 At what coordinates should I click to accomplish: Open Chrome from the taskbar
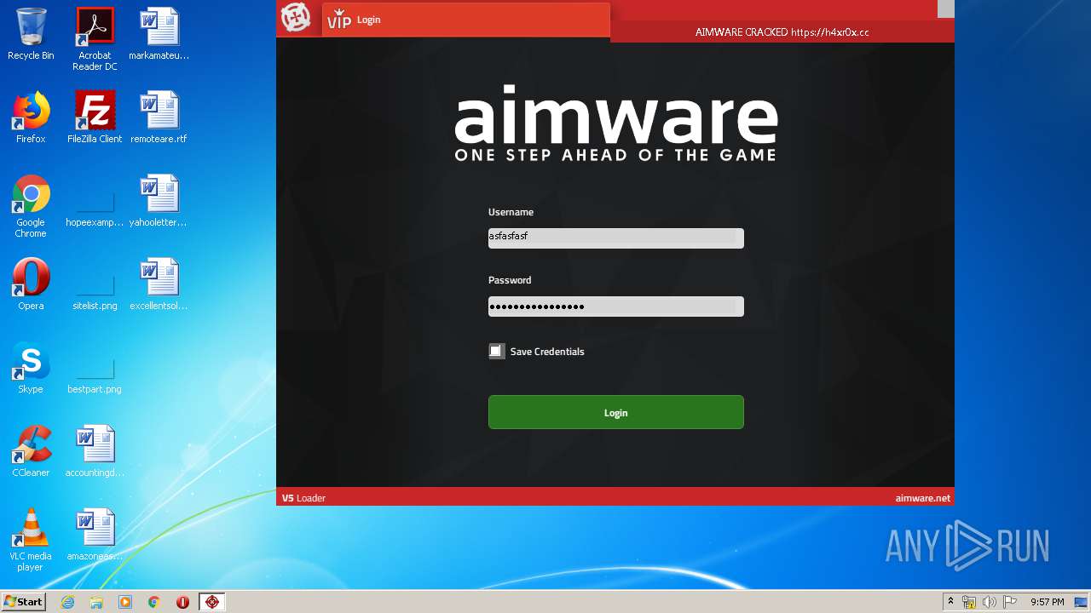154,602
